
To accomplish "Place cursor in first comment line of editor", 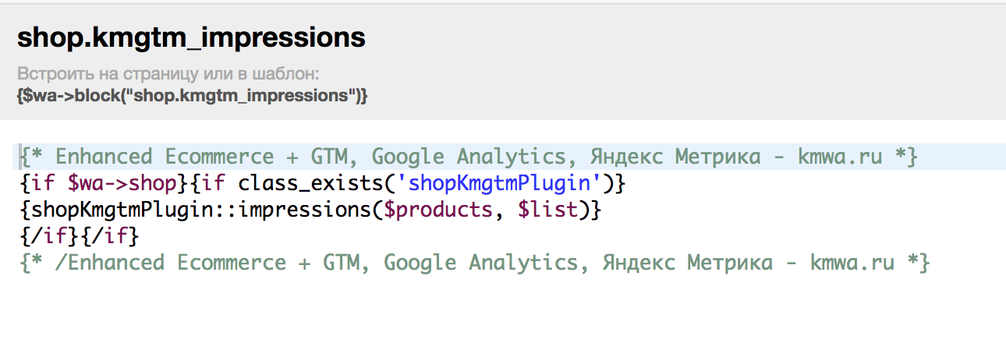I will click(x=468, y=157).
